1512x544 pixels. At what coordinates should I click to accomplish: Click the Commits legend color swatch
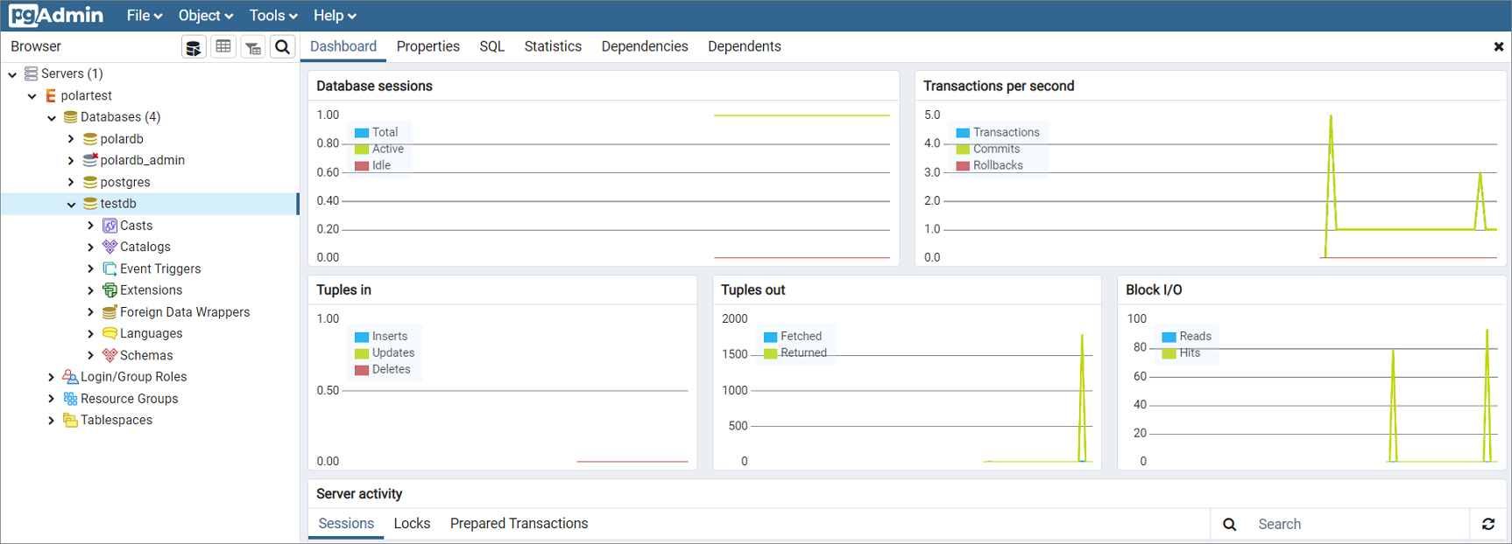tap(963, 150)
